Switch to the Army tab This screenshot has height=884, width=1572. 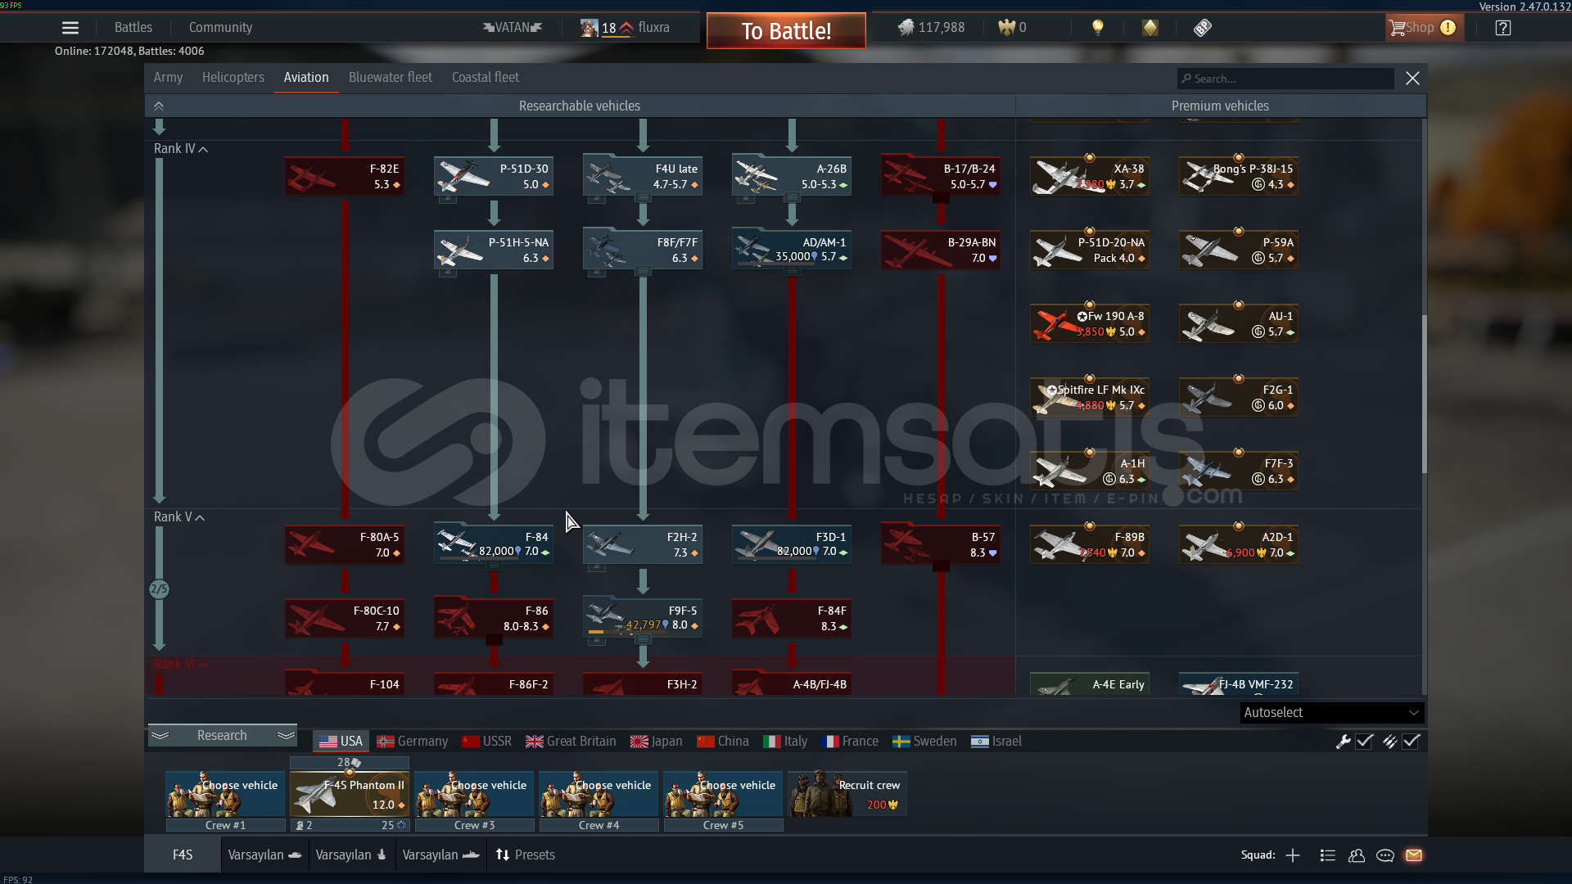[x=168, y=78]
